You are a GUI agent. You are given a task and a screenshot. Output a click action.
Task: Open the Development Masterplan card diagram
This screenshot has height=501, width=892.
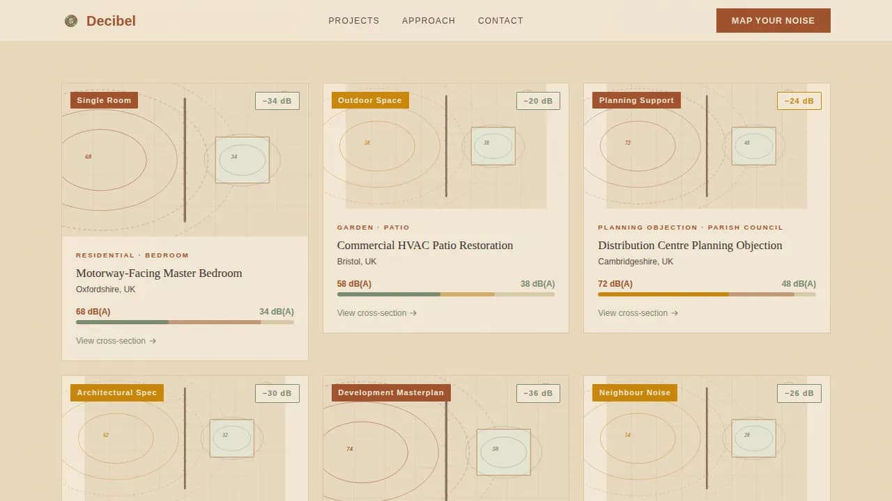point(446,438)
